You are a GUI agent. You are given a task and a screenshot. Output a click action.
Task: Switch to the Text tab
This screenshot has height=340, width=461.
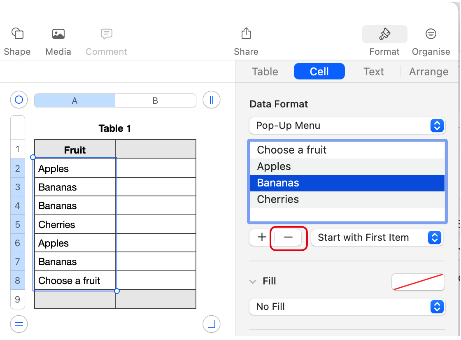[x=374, y=72]
